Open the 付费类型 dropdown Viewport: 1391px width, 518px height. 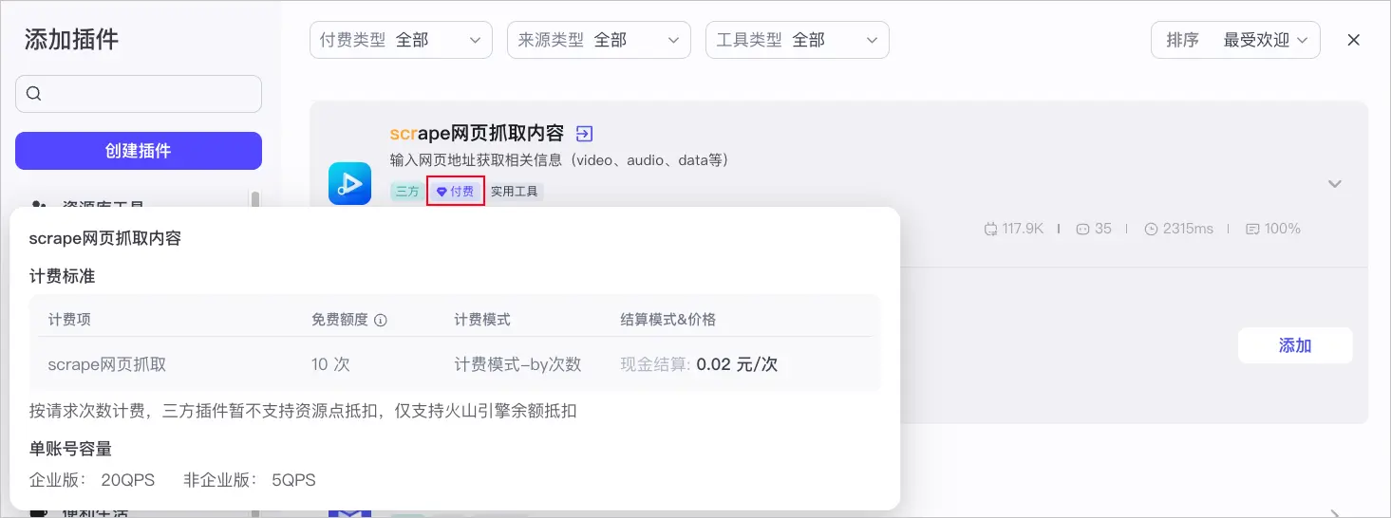click(401, 40)
